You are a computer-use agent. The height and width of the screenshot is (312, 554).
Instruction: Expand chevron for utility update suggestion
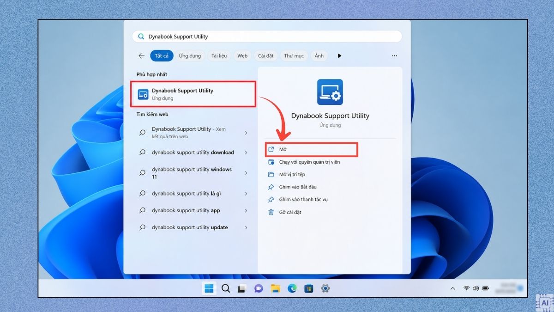(x=246, y=227)
